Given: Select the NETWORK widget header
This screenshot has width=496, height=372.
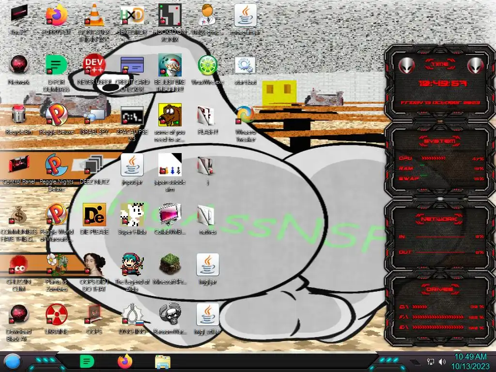Looking at the screenshot, I should [440, 218].
